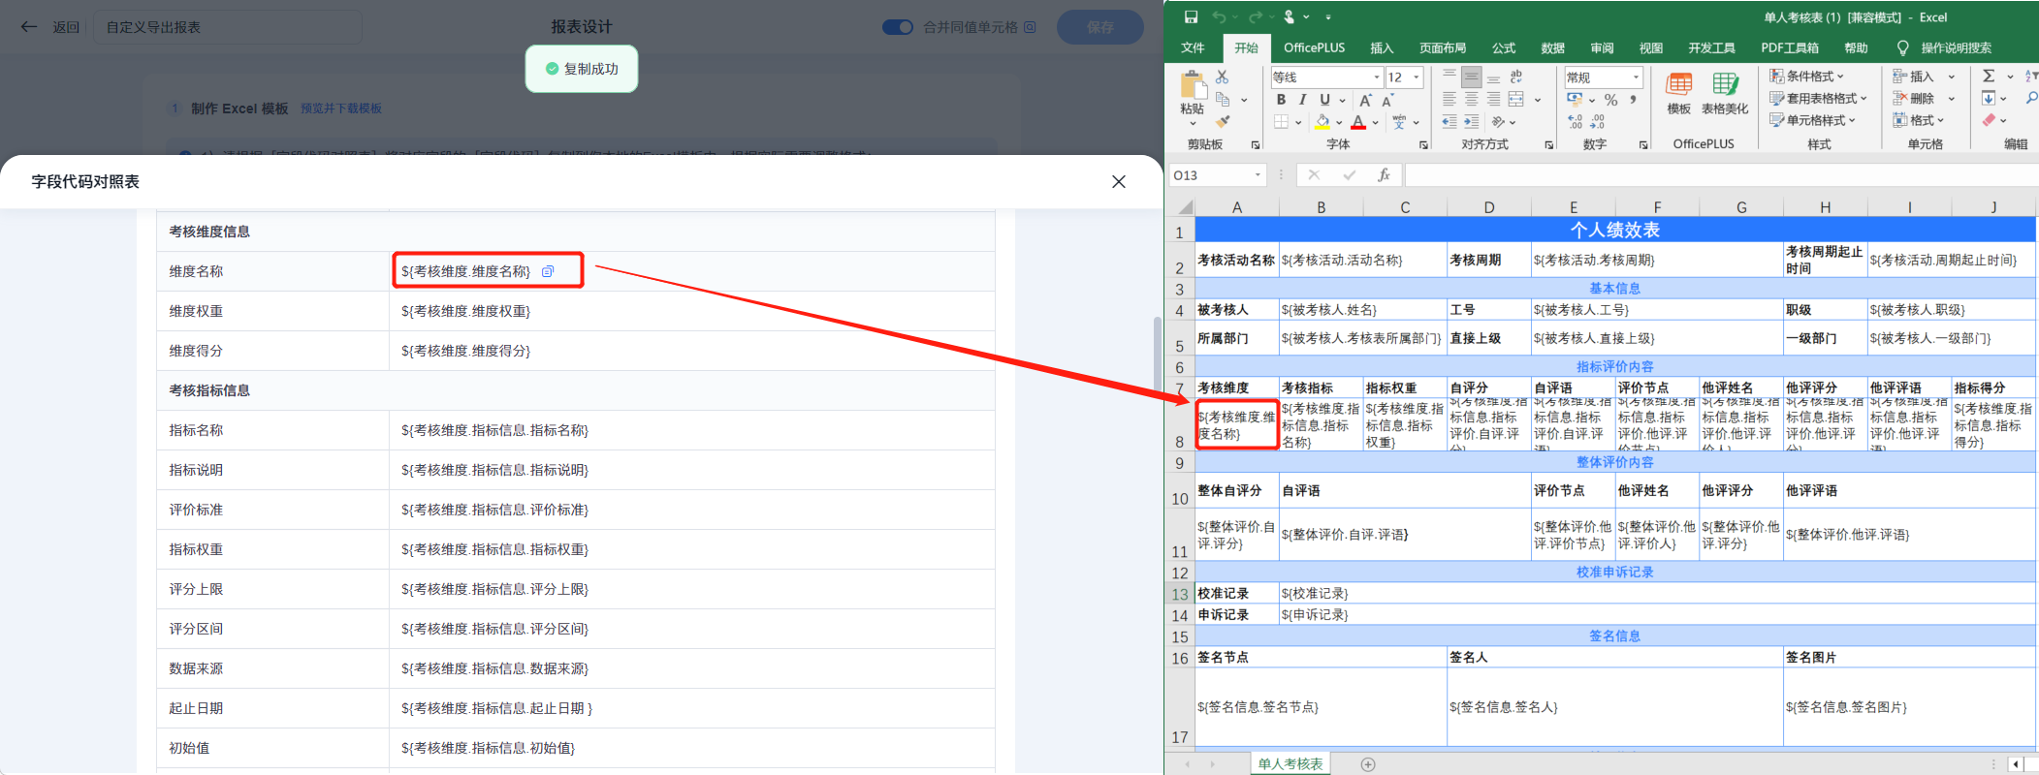Click the 保存 button in report designer
Screen dimensions: 2039x775
[1100, 27]
